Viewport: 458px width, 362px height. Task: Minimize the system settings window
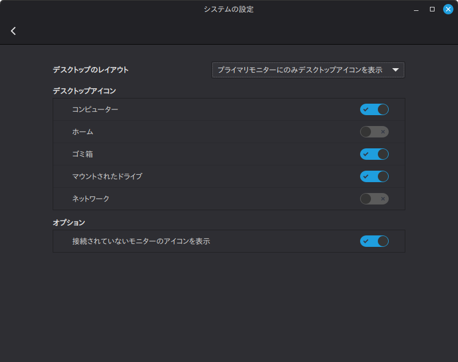[x=417, y=9]
